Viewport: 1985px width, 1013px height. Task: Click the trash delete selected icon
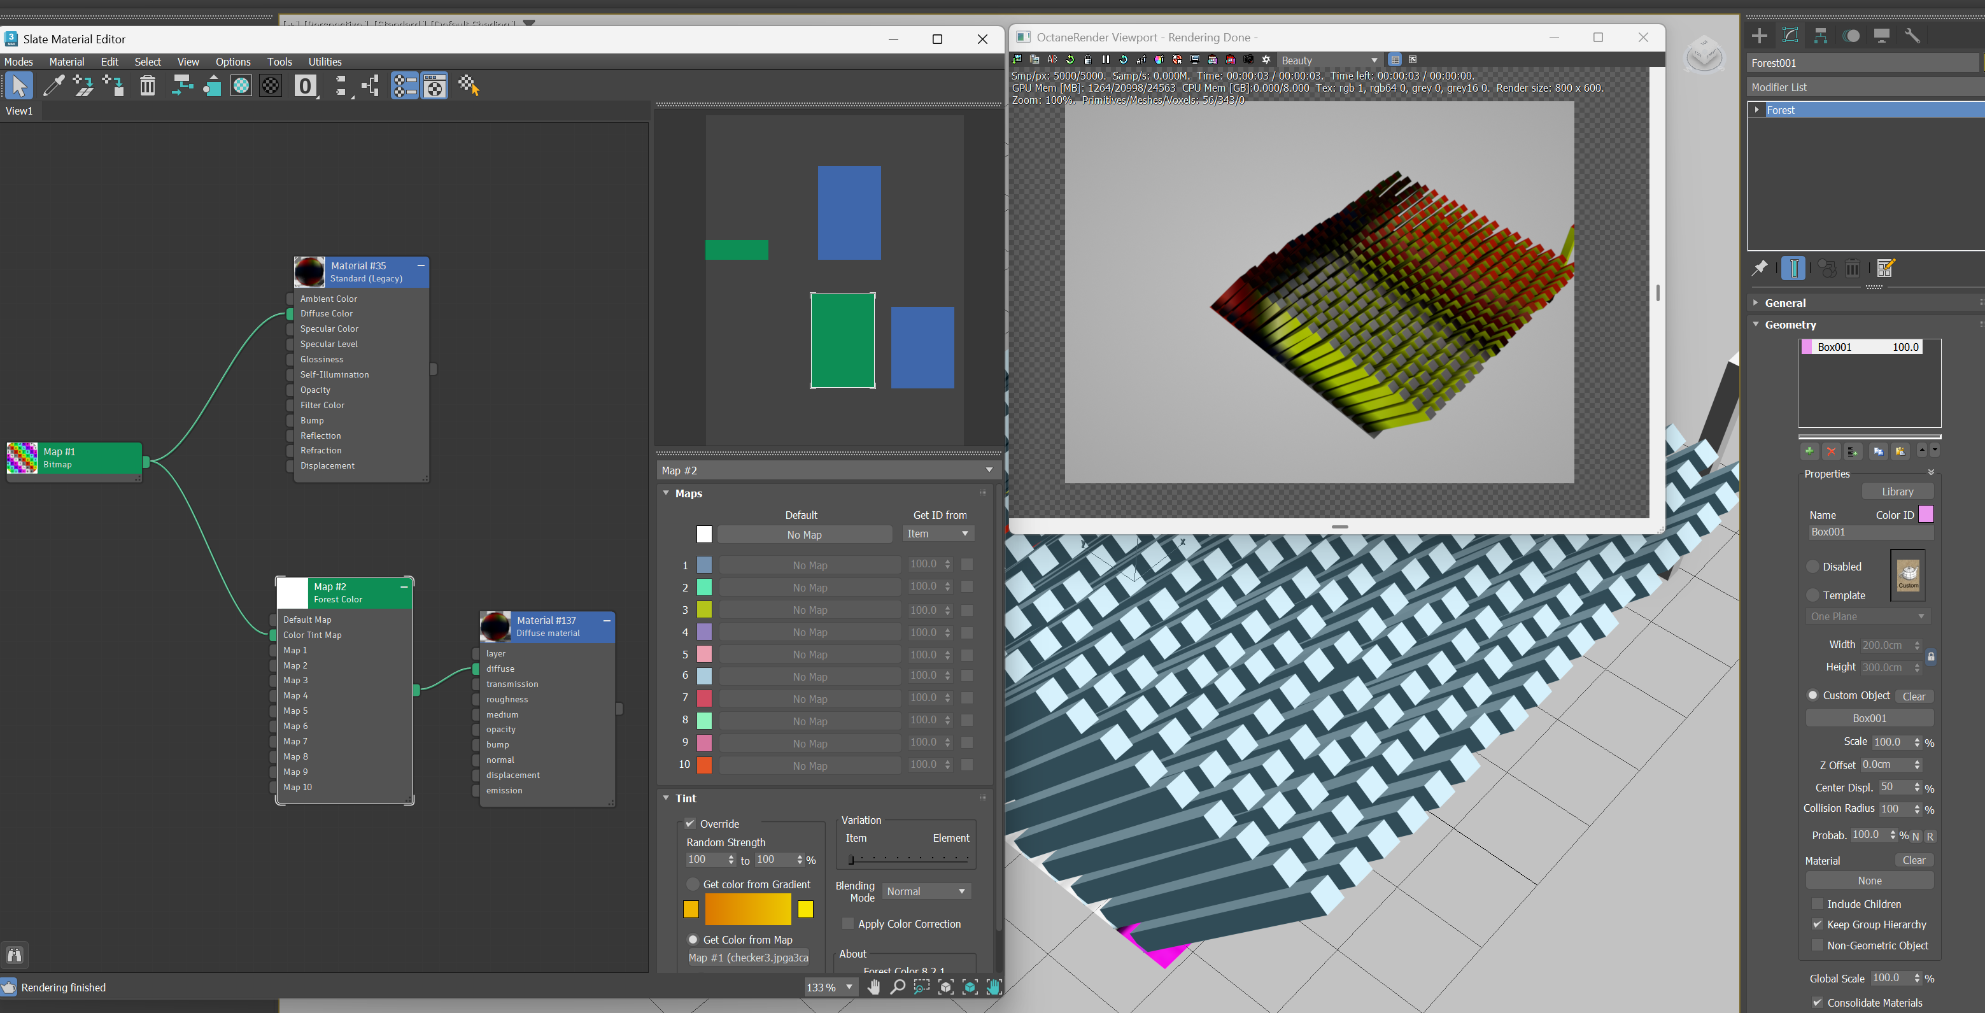147,85
